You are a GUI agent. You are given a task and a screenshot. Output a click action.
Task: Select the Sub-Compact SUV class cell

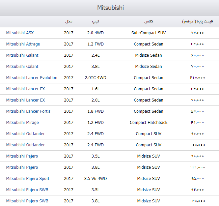tap(149, 33)
